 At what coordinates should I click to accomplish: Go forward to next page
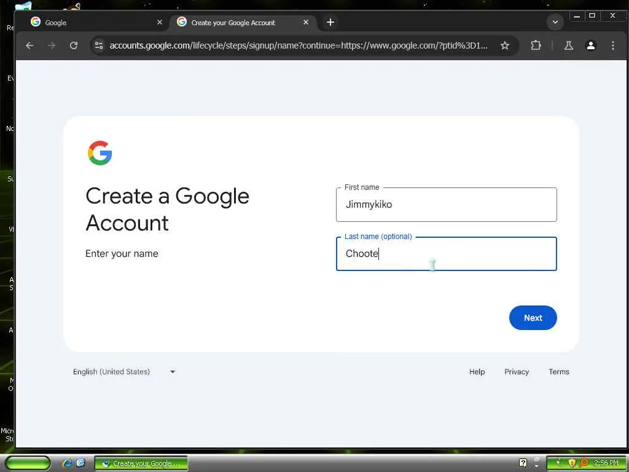[x=52, y=45]
